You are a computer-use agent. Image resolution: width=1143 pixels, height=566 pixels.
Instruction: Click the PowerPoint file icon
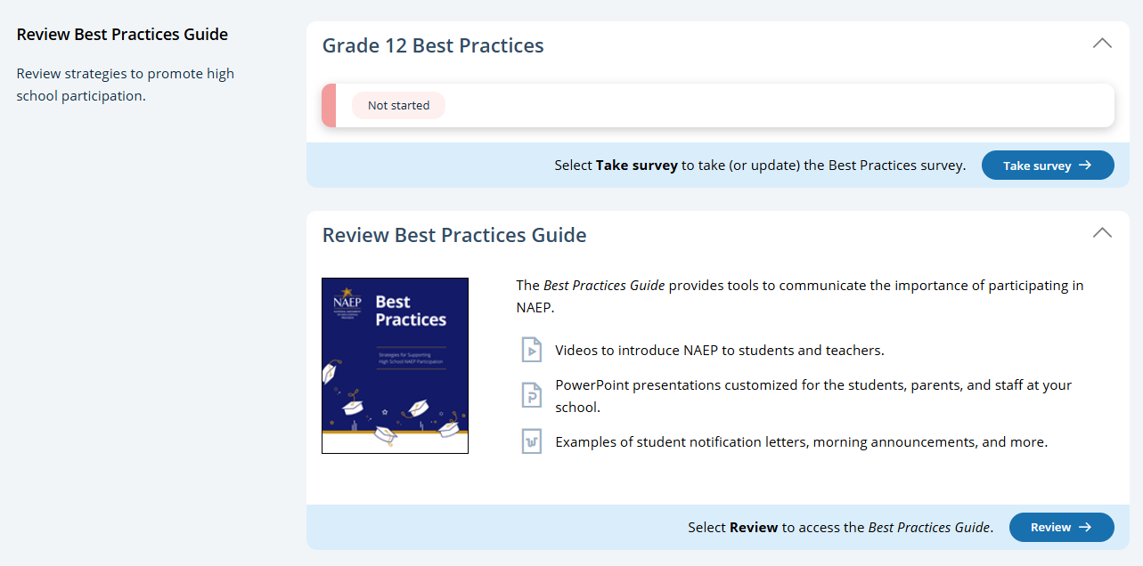531,395
